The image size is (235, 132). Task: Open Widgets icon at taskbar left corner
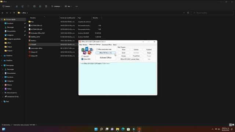point(4,129)
